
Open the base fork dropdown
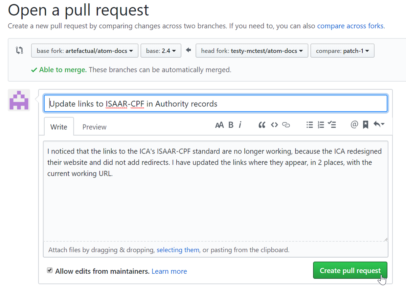pyautogui.click(x=85, y=51)
